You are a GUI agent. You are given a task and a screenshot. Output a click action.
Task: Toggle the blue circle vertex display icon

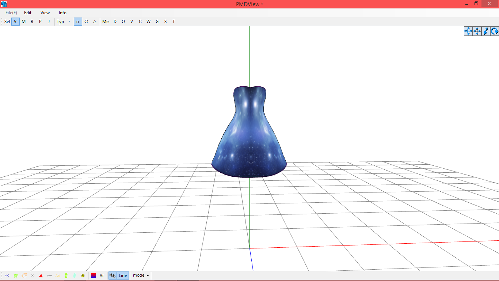pyautogui.click(x=7, y=276)
